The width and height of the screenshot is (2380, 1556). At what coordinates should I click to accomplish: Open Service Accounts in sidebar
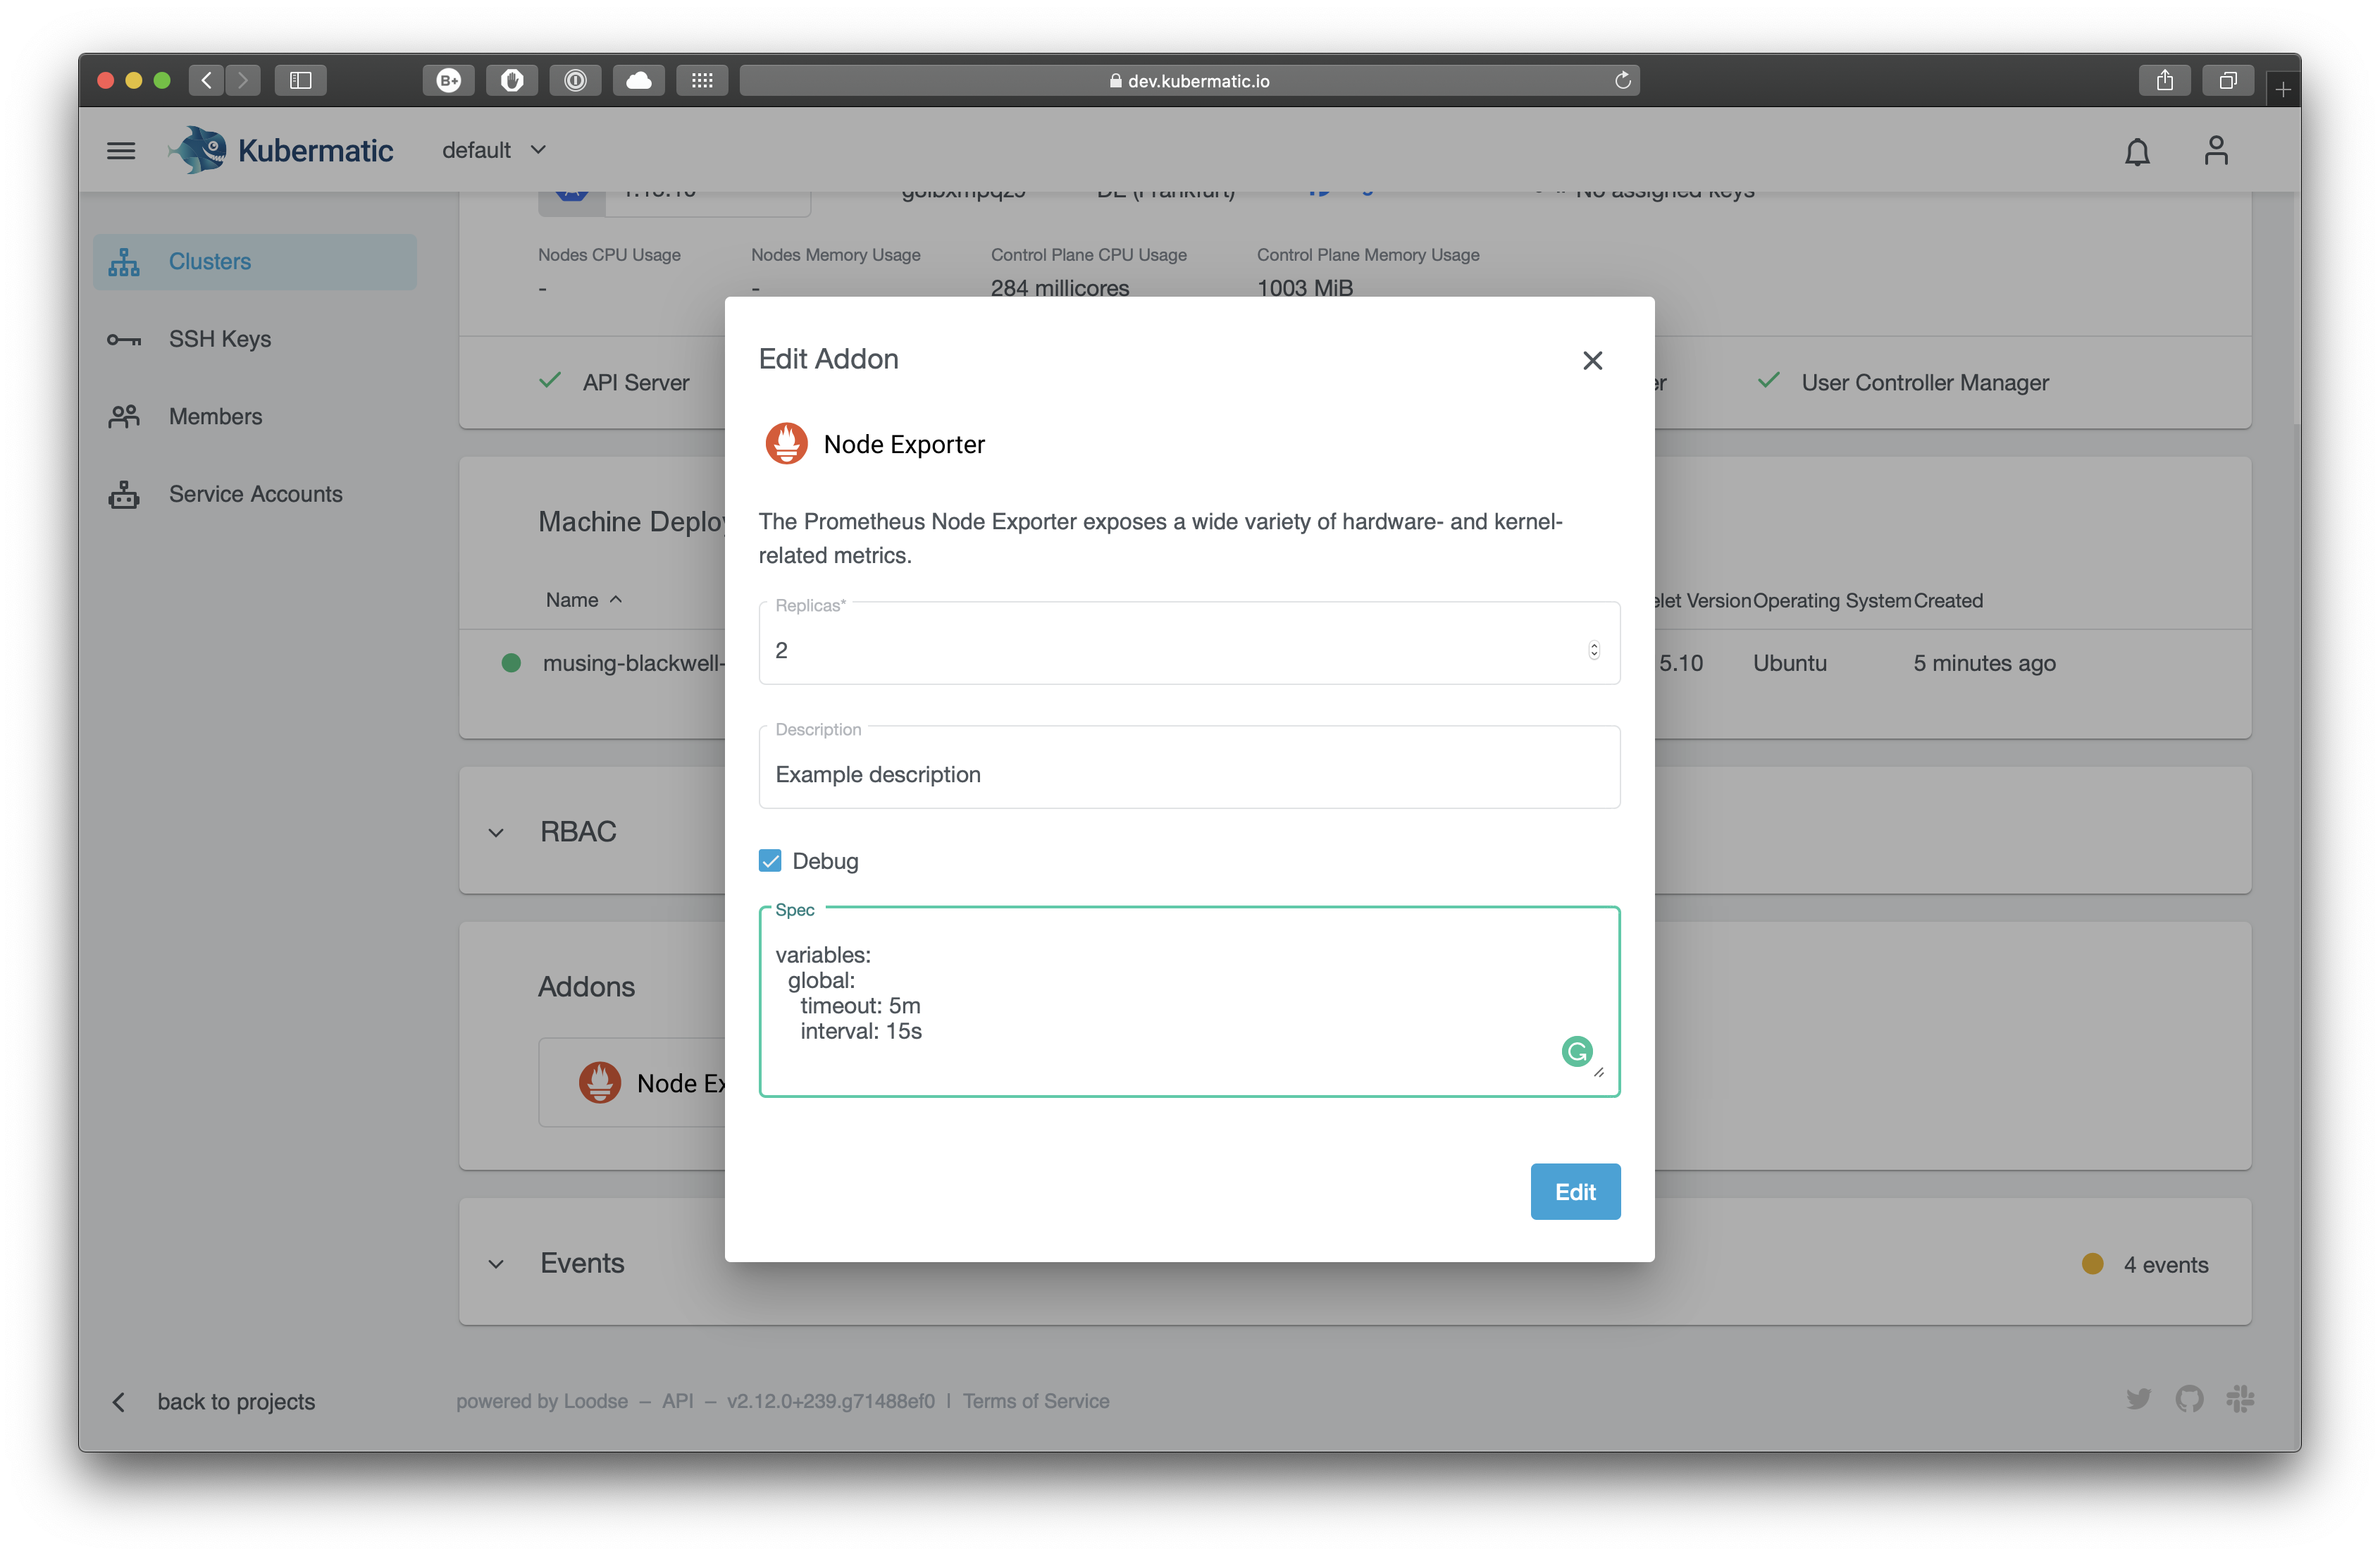point(255,494)
